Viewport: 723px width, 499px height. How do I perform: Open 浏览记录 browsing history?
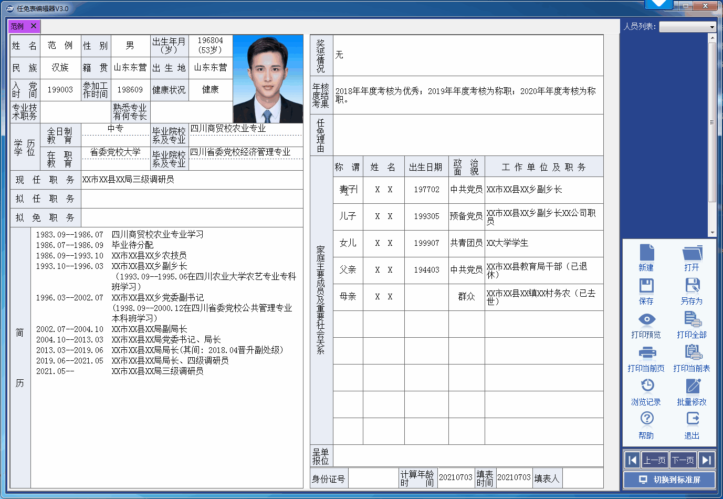pyautogui.click(x=646, y=387)
